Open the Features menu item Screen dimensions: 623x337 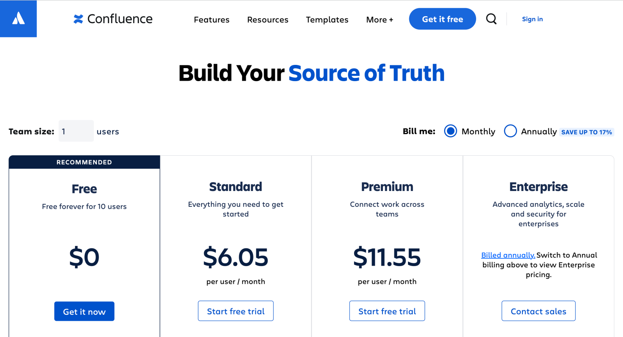coord(211,19)
